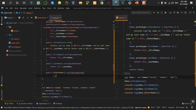Image resolution: width=196 pixels, height=110 pixels.
Task: Open the Refactor menu
Action: coord(37,8)
